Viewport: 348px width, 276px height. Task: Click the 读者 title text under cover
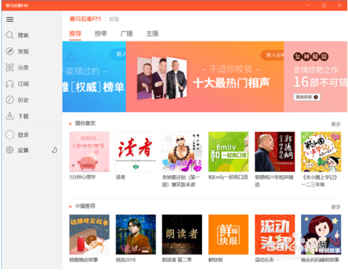(x=120, y=177)
